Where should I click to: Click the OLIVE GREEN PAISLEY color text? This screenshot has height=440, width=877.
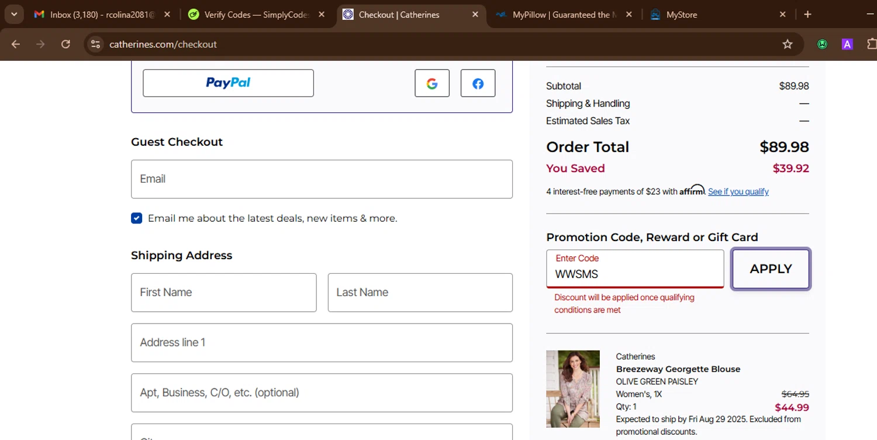(x=657, y=381)
